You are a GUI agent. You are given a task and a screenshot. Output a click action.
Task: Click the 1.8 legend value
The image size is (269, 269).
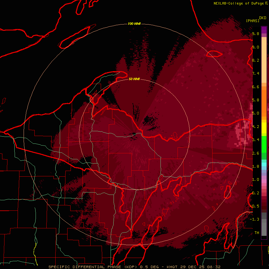(x=256, y=166)
